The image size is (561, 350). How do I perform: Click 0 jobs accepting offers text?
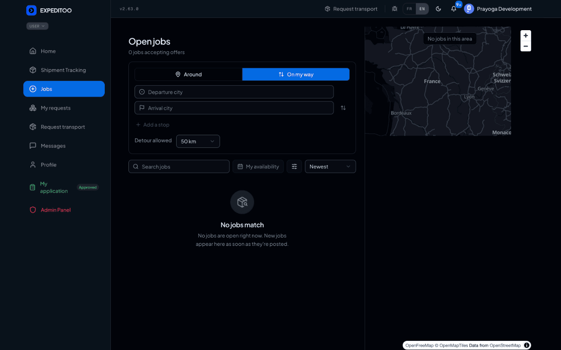pos(156,52)
